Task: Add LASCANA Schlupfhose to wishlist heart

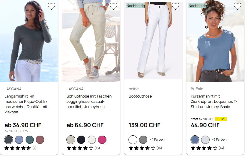Action: coord(114,6)
